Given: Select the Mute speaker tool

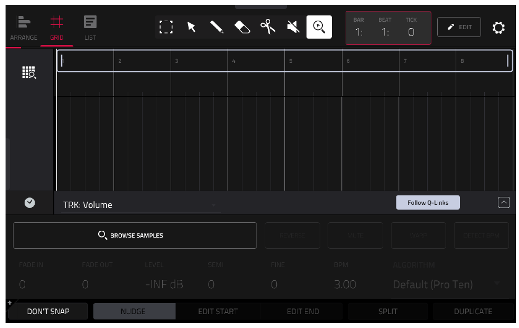Looking at the screenshot, I should 293,27.
